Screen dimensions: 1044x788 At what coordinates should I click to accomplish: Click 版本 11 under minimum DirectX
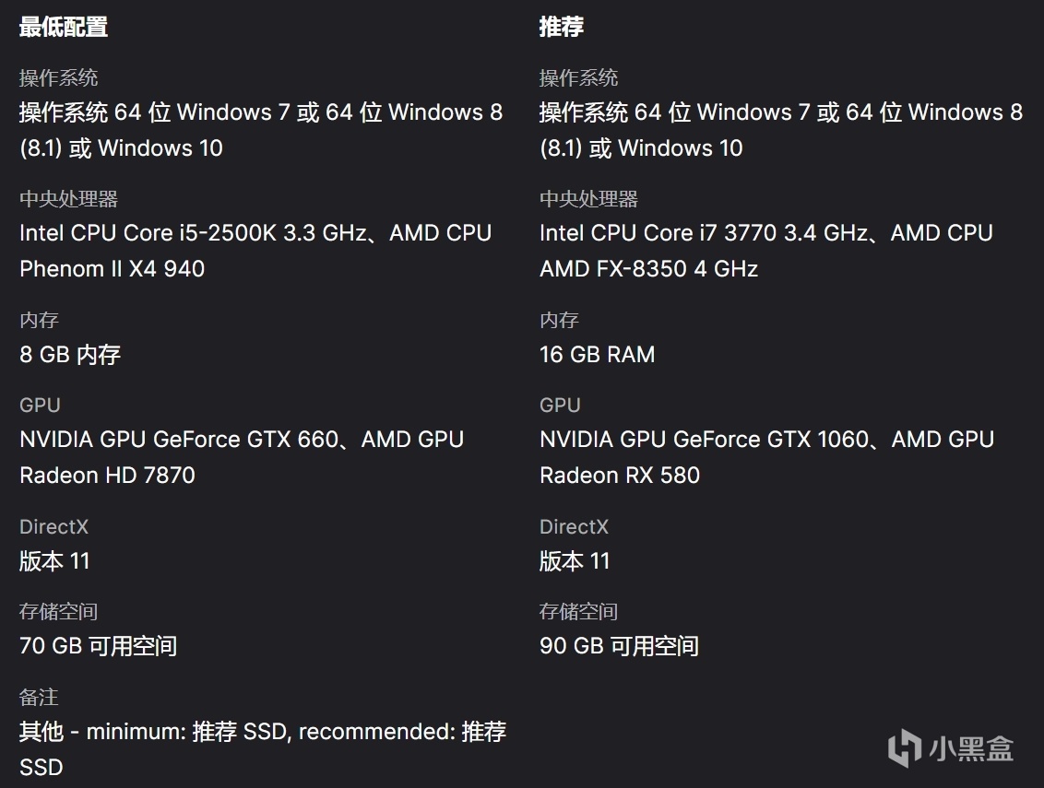(54, 561)
